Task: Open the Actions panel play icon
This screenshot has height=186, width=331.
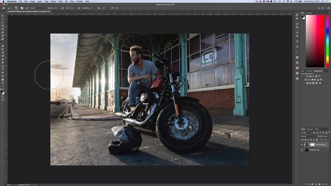Action: coord(297,19)
